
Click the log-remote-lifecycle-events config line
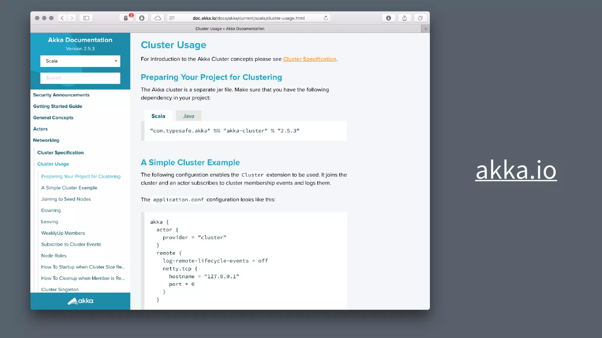215,261
